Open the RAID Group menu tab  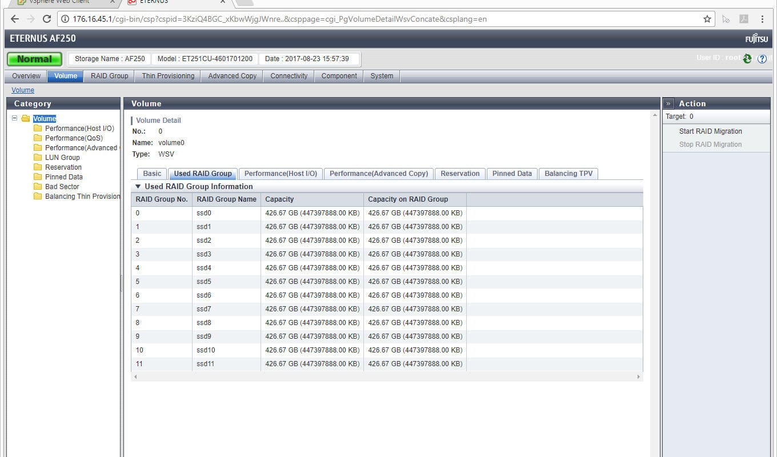pos(110,76)
